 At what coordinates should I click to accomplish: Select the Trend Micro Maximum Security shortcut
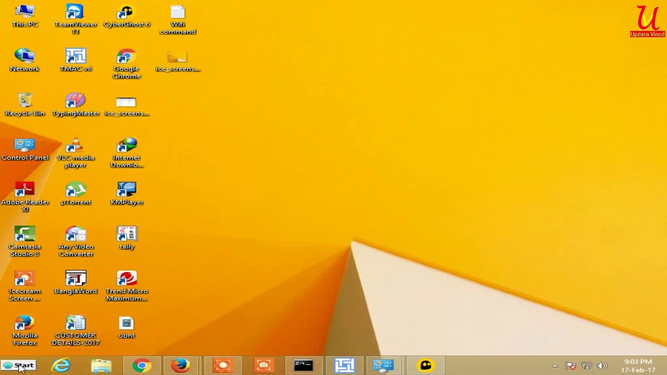[127, 286]
